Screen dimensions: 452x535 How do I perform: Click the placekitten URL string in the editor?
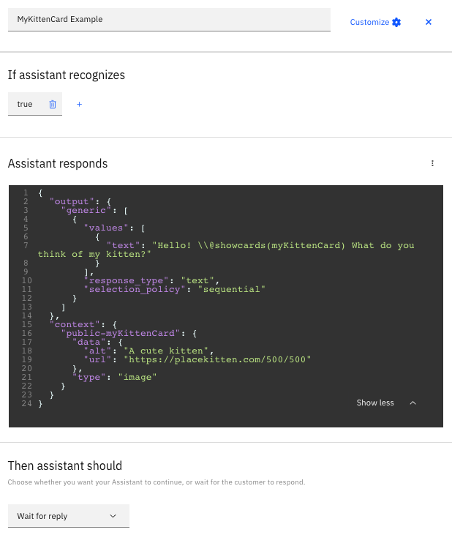217,359
